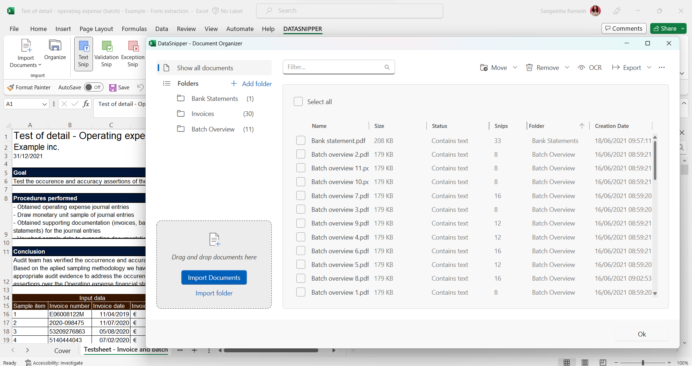The image size is (692, 366).
Task: Switch to the DATASNIPPER ribbon tab
Action: click(x=302, y=29)
